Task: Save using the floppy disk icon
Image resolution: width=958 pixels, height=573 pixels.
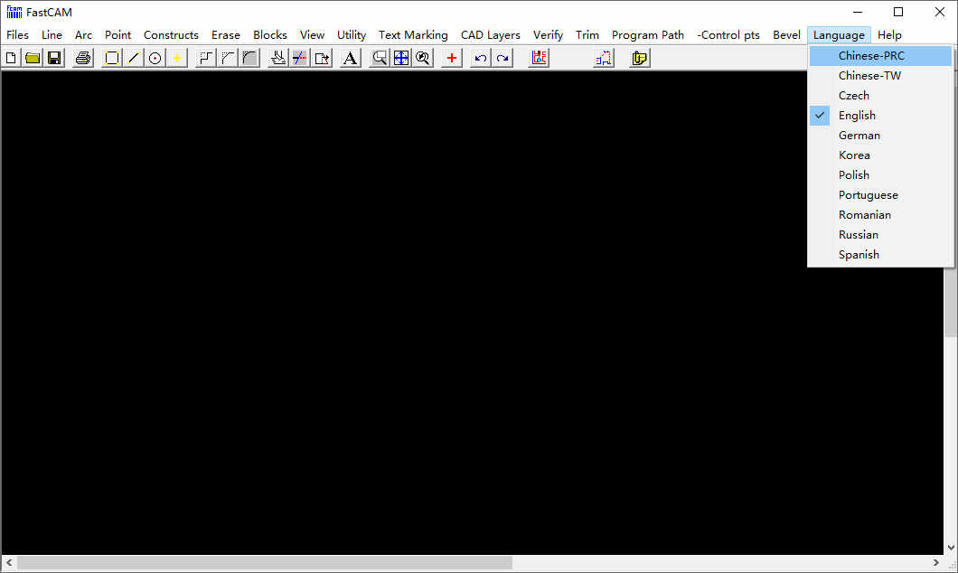Action: point(54,58)
